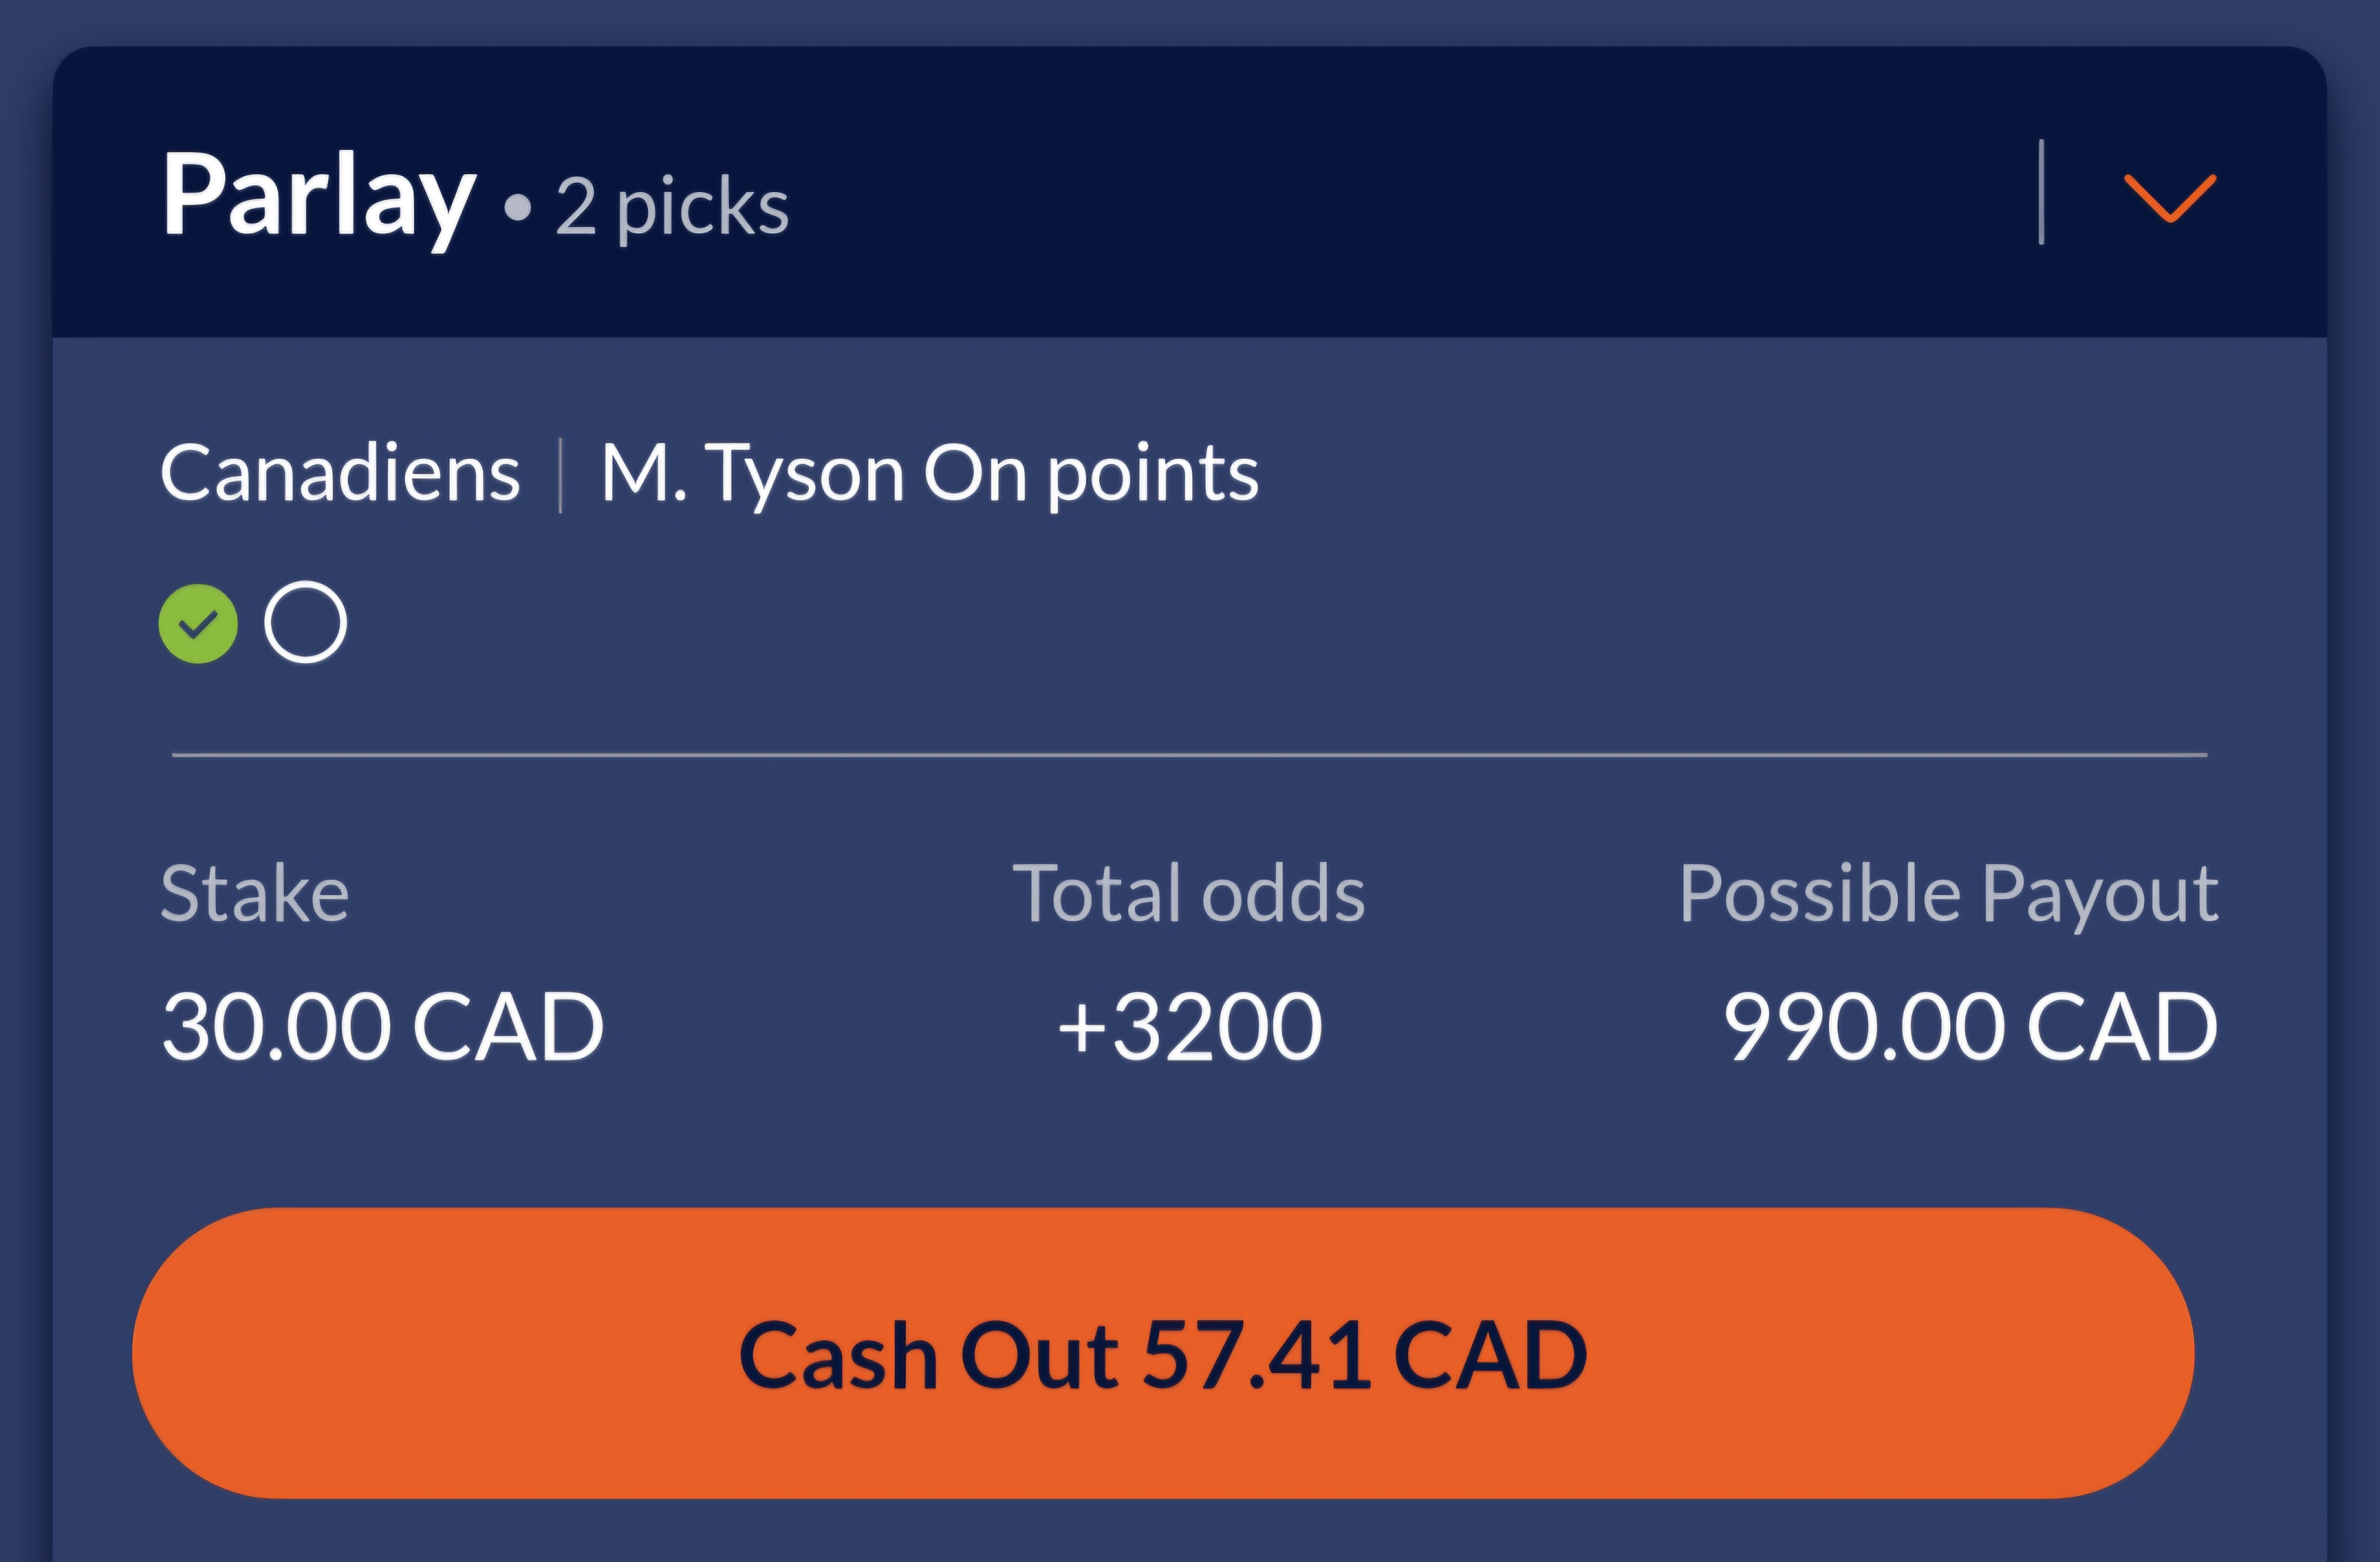
Task: Click the Stake label
Action: pos(255,893)
